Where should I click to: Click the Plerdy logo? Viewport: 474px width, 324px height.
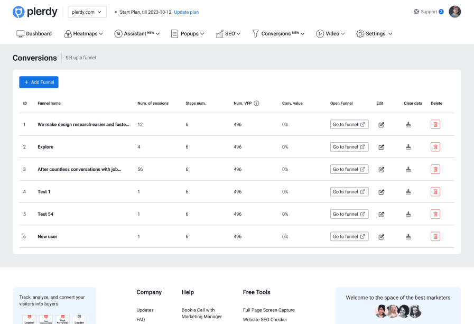click(35, 12)
